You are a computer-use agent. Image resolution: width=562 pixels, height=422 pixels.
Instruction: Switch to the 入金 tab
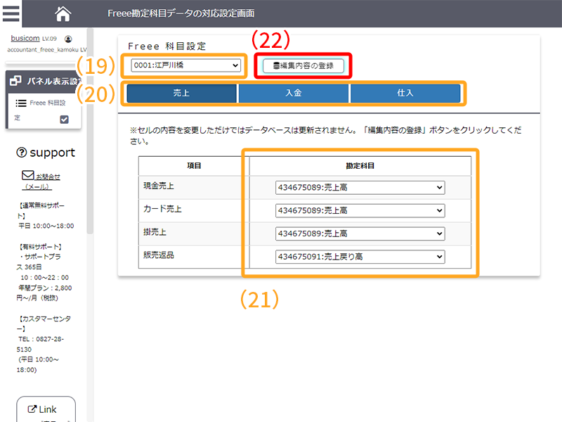[293, 93]
